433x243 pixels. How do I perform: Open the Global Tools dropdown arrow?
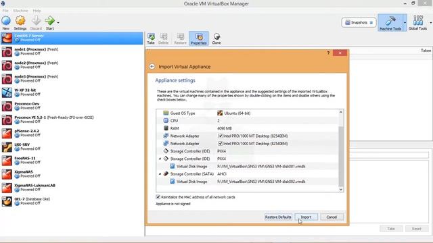tap(430, 22)
